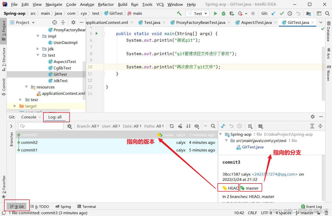Screen dimensions: 332x216
Task: Type in the Git log search field
Action: tap(41, 126)
